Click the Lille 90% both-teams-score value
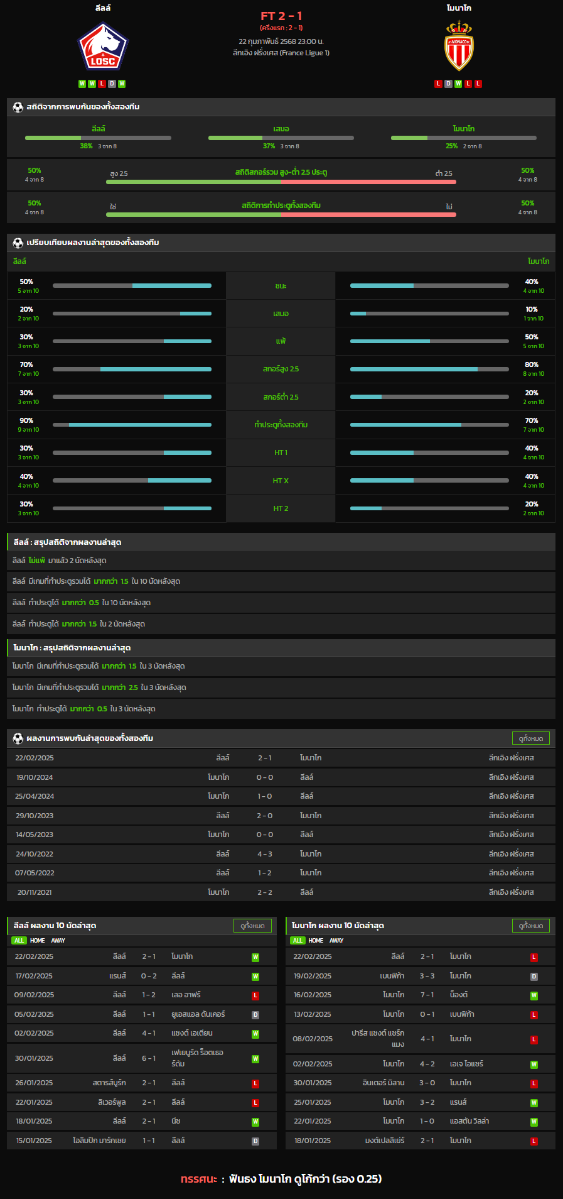 (26, 420)
